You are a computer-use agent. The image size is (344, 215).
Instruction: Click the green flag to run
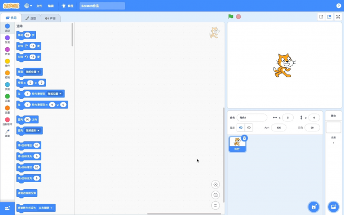click(x=231, y=16)
